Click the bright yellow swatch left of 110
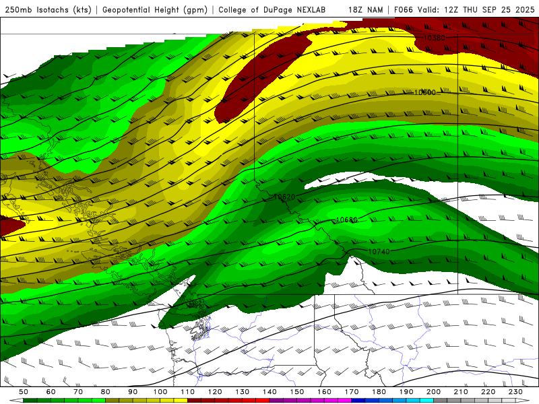 pos(181,401)
